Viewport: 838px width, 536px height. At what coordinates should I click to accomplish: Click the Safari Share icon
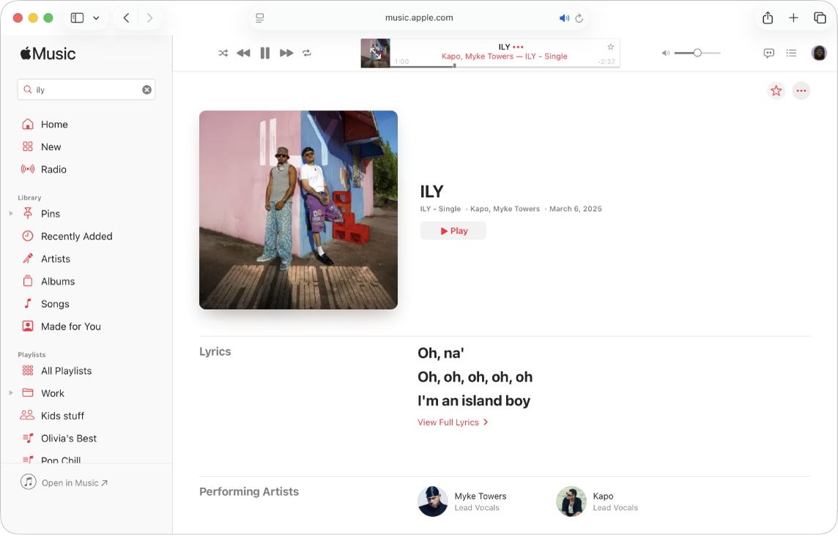point(768,18)
